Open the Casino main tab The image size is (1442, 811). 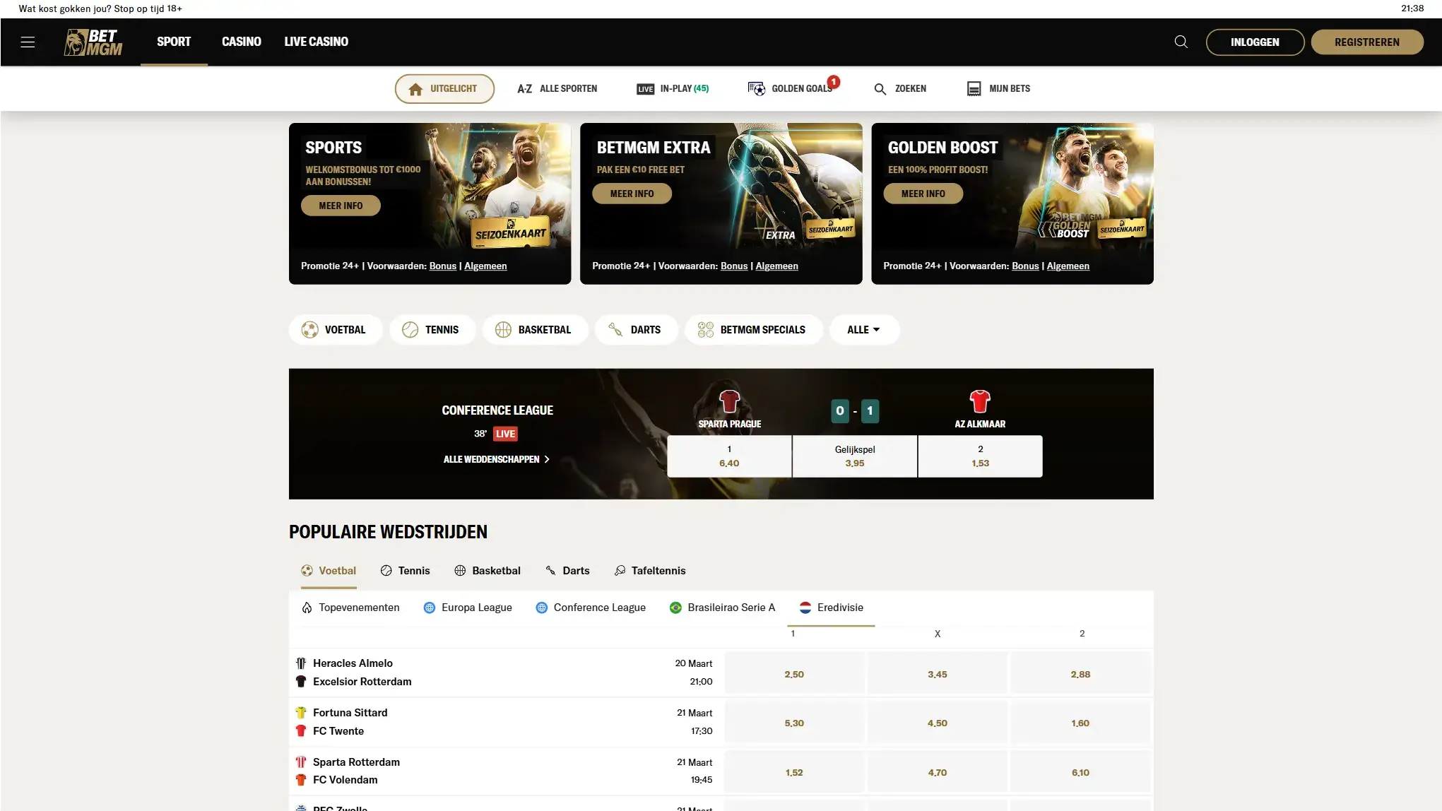coord(242,42)
